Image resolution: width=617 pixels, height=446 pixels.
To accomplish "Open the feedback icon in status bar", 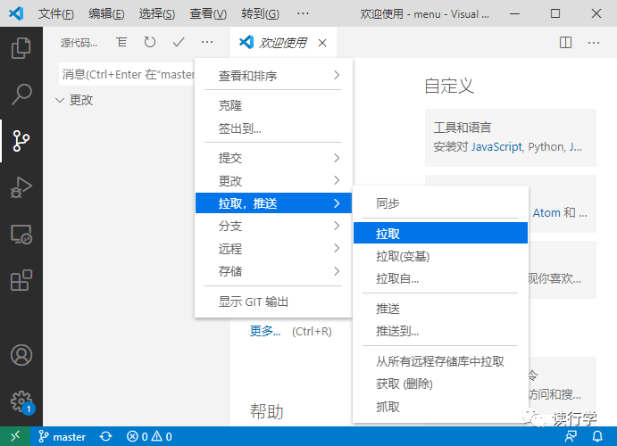I will (x=571, y=436).
